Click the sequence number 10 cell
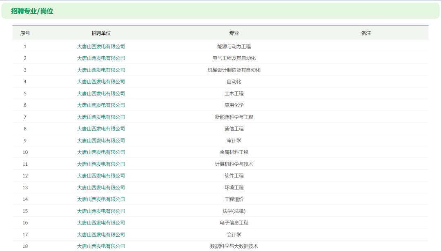This screenshot has height=251, width=441. coord(25,152)
